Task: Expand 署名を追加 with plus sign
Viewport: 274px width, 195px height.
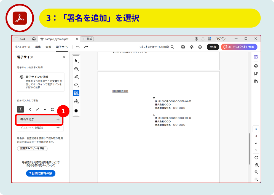Action: [x=58, y=119]
